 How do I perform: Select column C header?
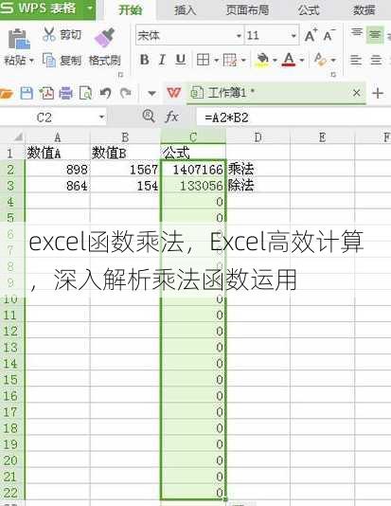click(193, 137)
